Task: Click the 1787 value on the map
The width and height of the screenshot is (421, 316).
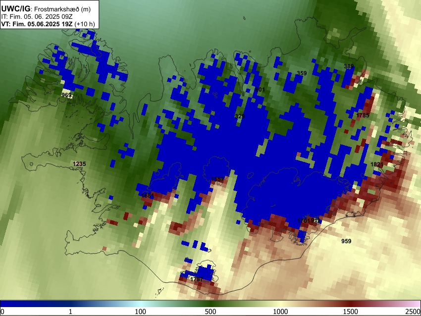Action: point(197,279)
